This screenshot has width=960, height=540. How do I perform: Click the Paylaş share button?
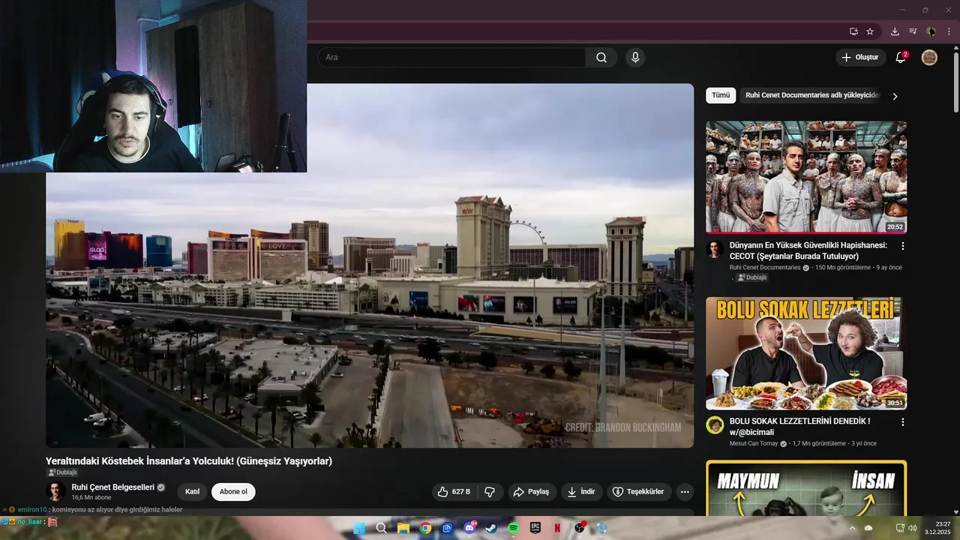532,492
